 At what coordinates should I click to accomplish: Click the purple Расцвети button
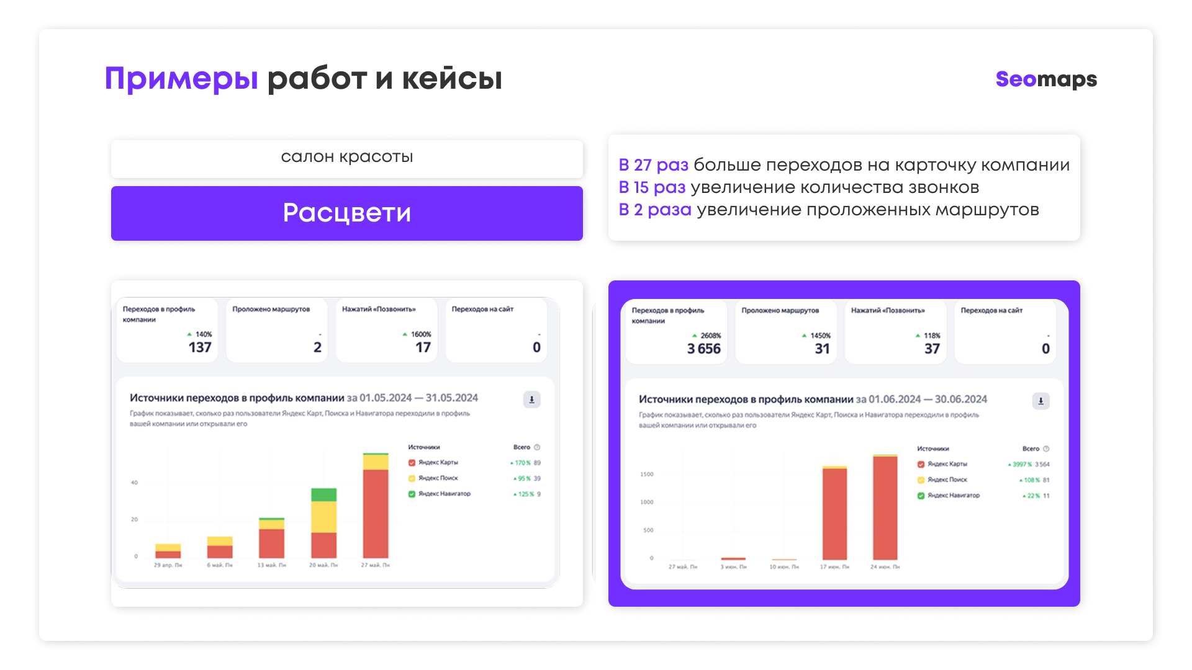point(347,213)
